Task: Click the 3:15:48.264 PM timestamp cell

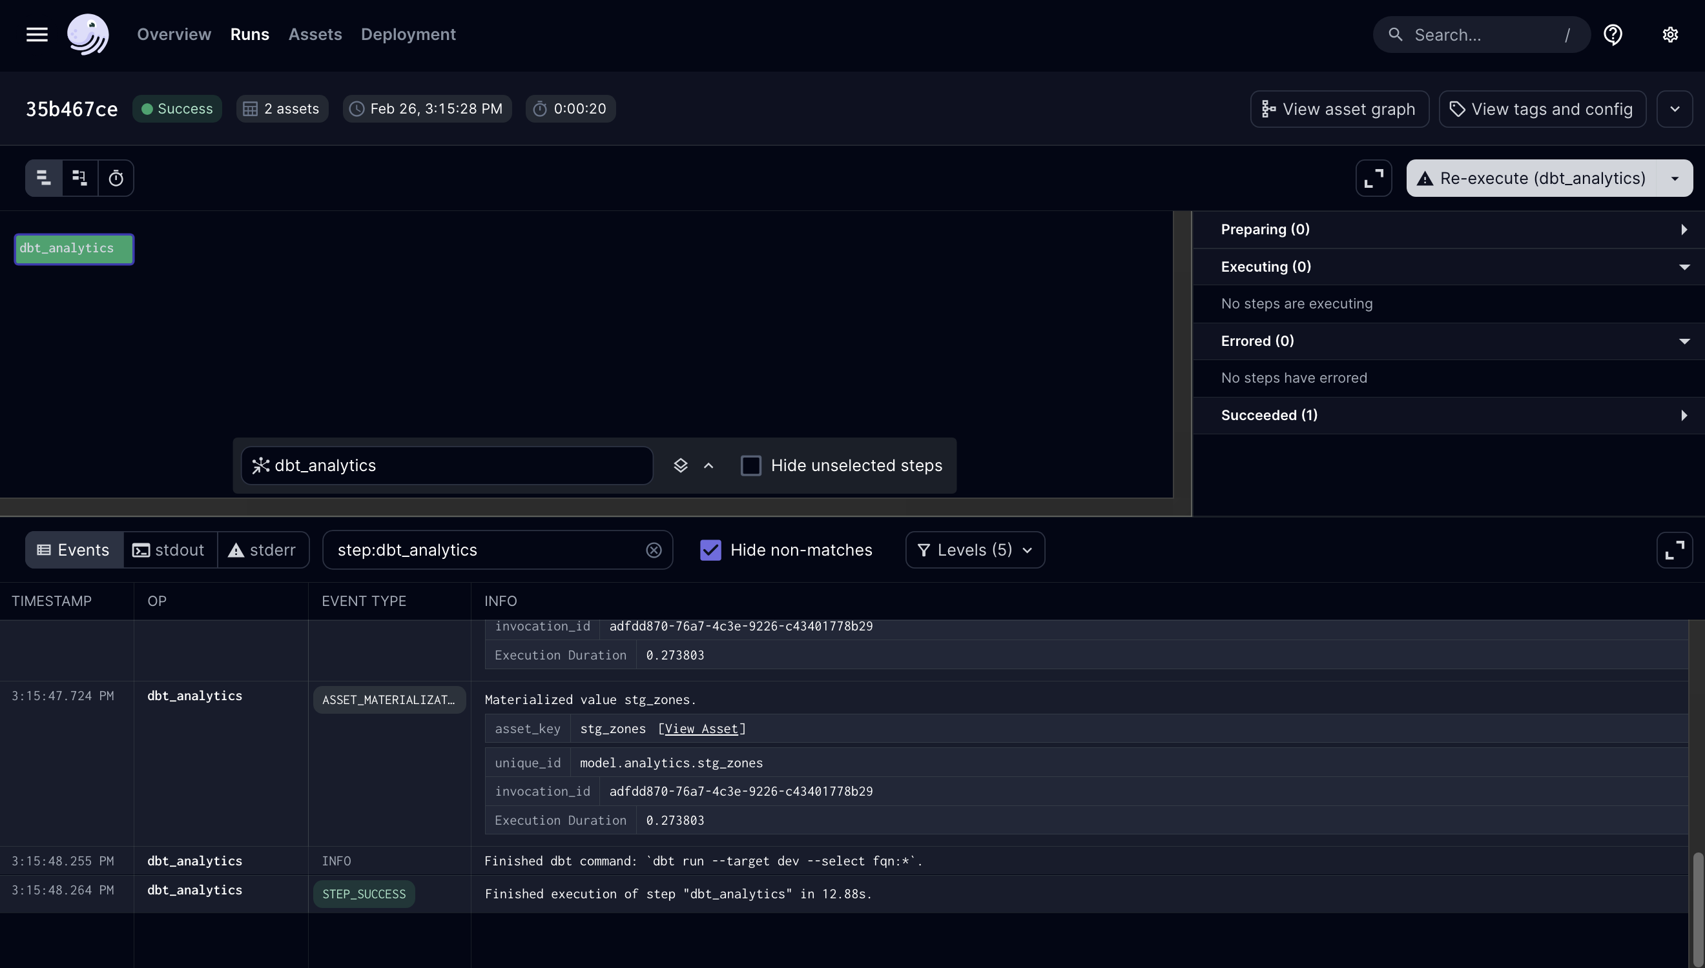Action: (63, 890)
